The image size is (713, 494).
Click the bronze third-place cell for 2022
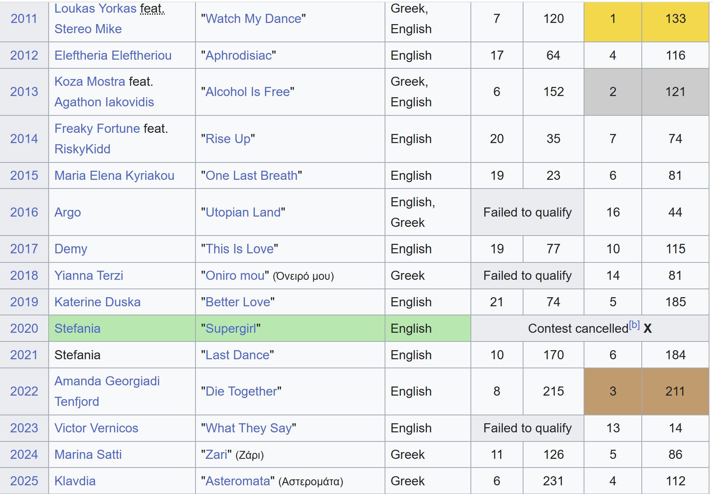click(x=612, y=391)
